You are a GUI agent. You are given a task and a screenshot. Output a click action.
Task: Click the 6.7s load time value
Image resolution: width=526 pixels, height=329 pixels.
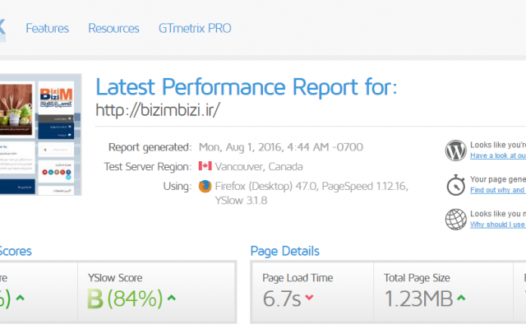coord(282,299)
